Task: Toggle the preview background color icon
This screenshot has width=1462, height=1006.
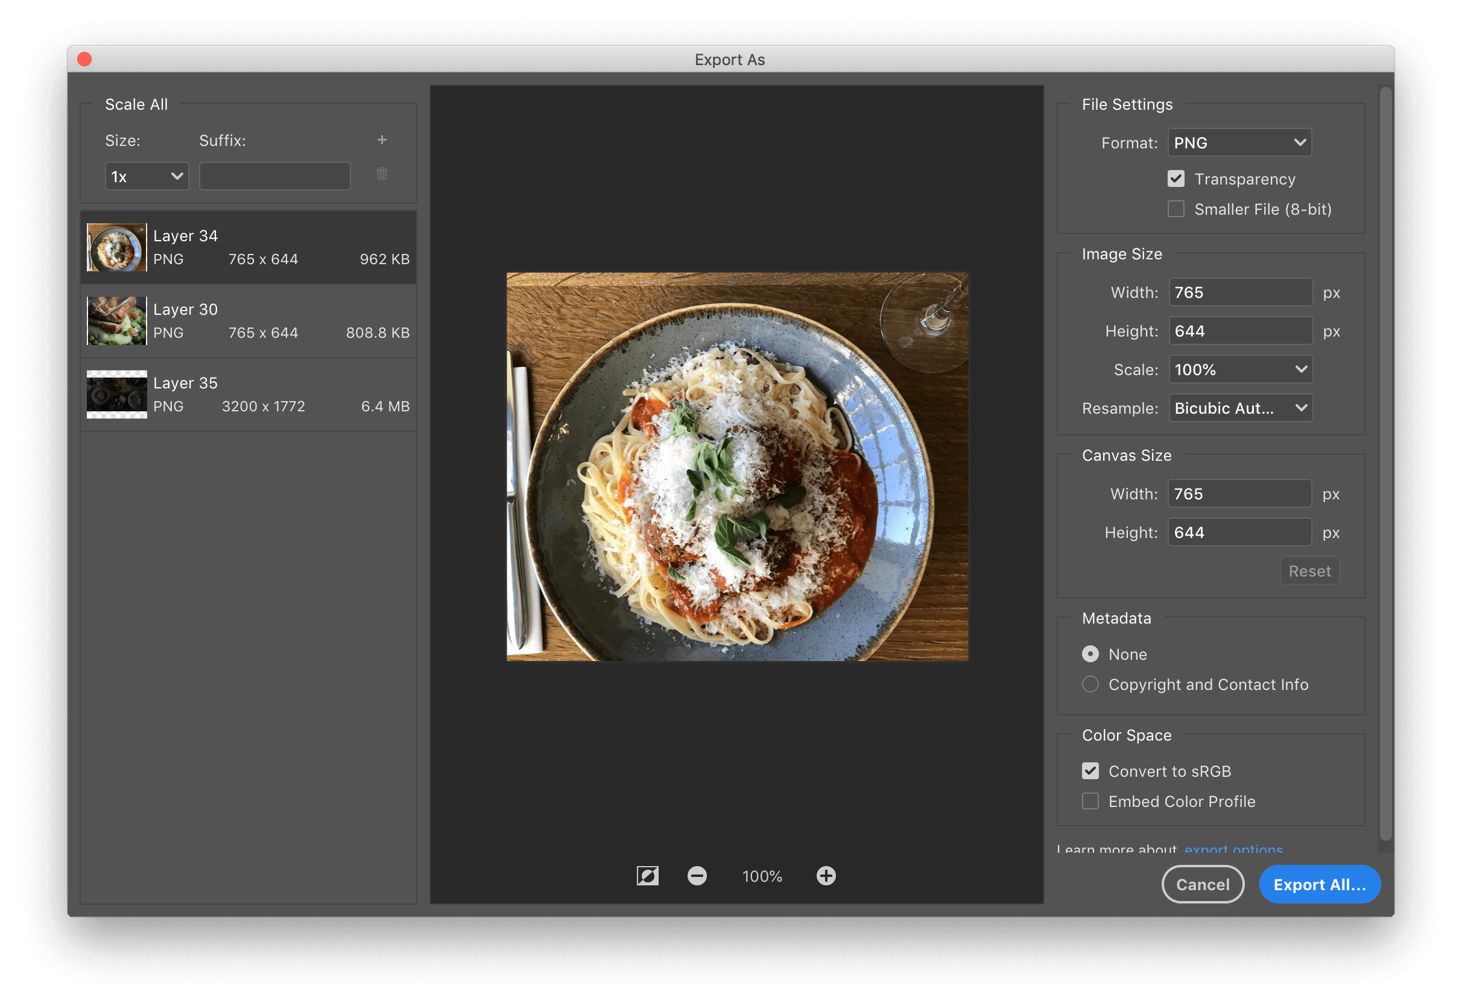Action: tap(647, 876)
